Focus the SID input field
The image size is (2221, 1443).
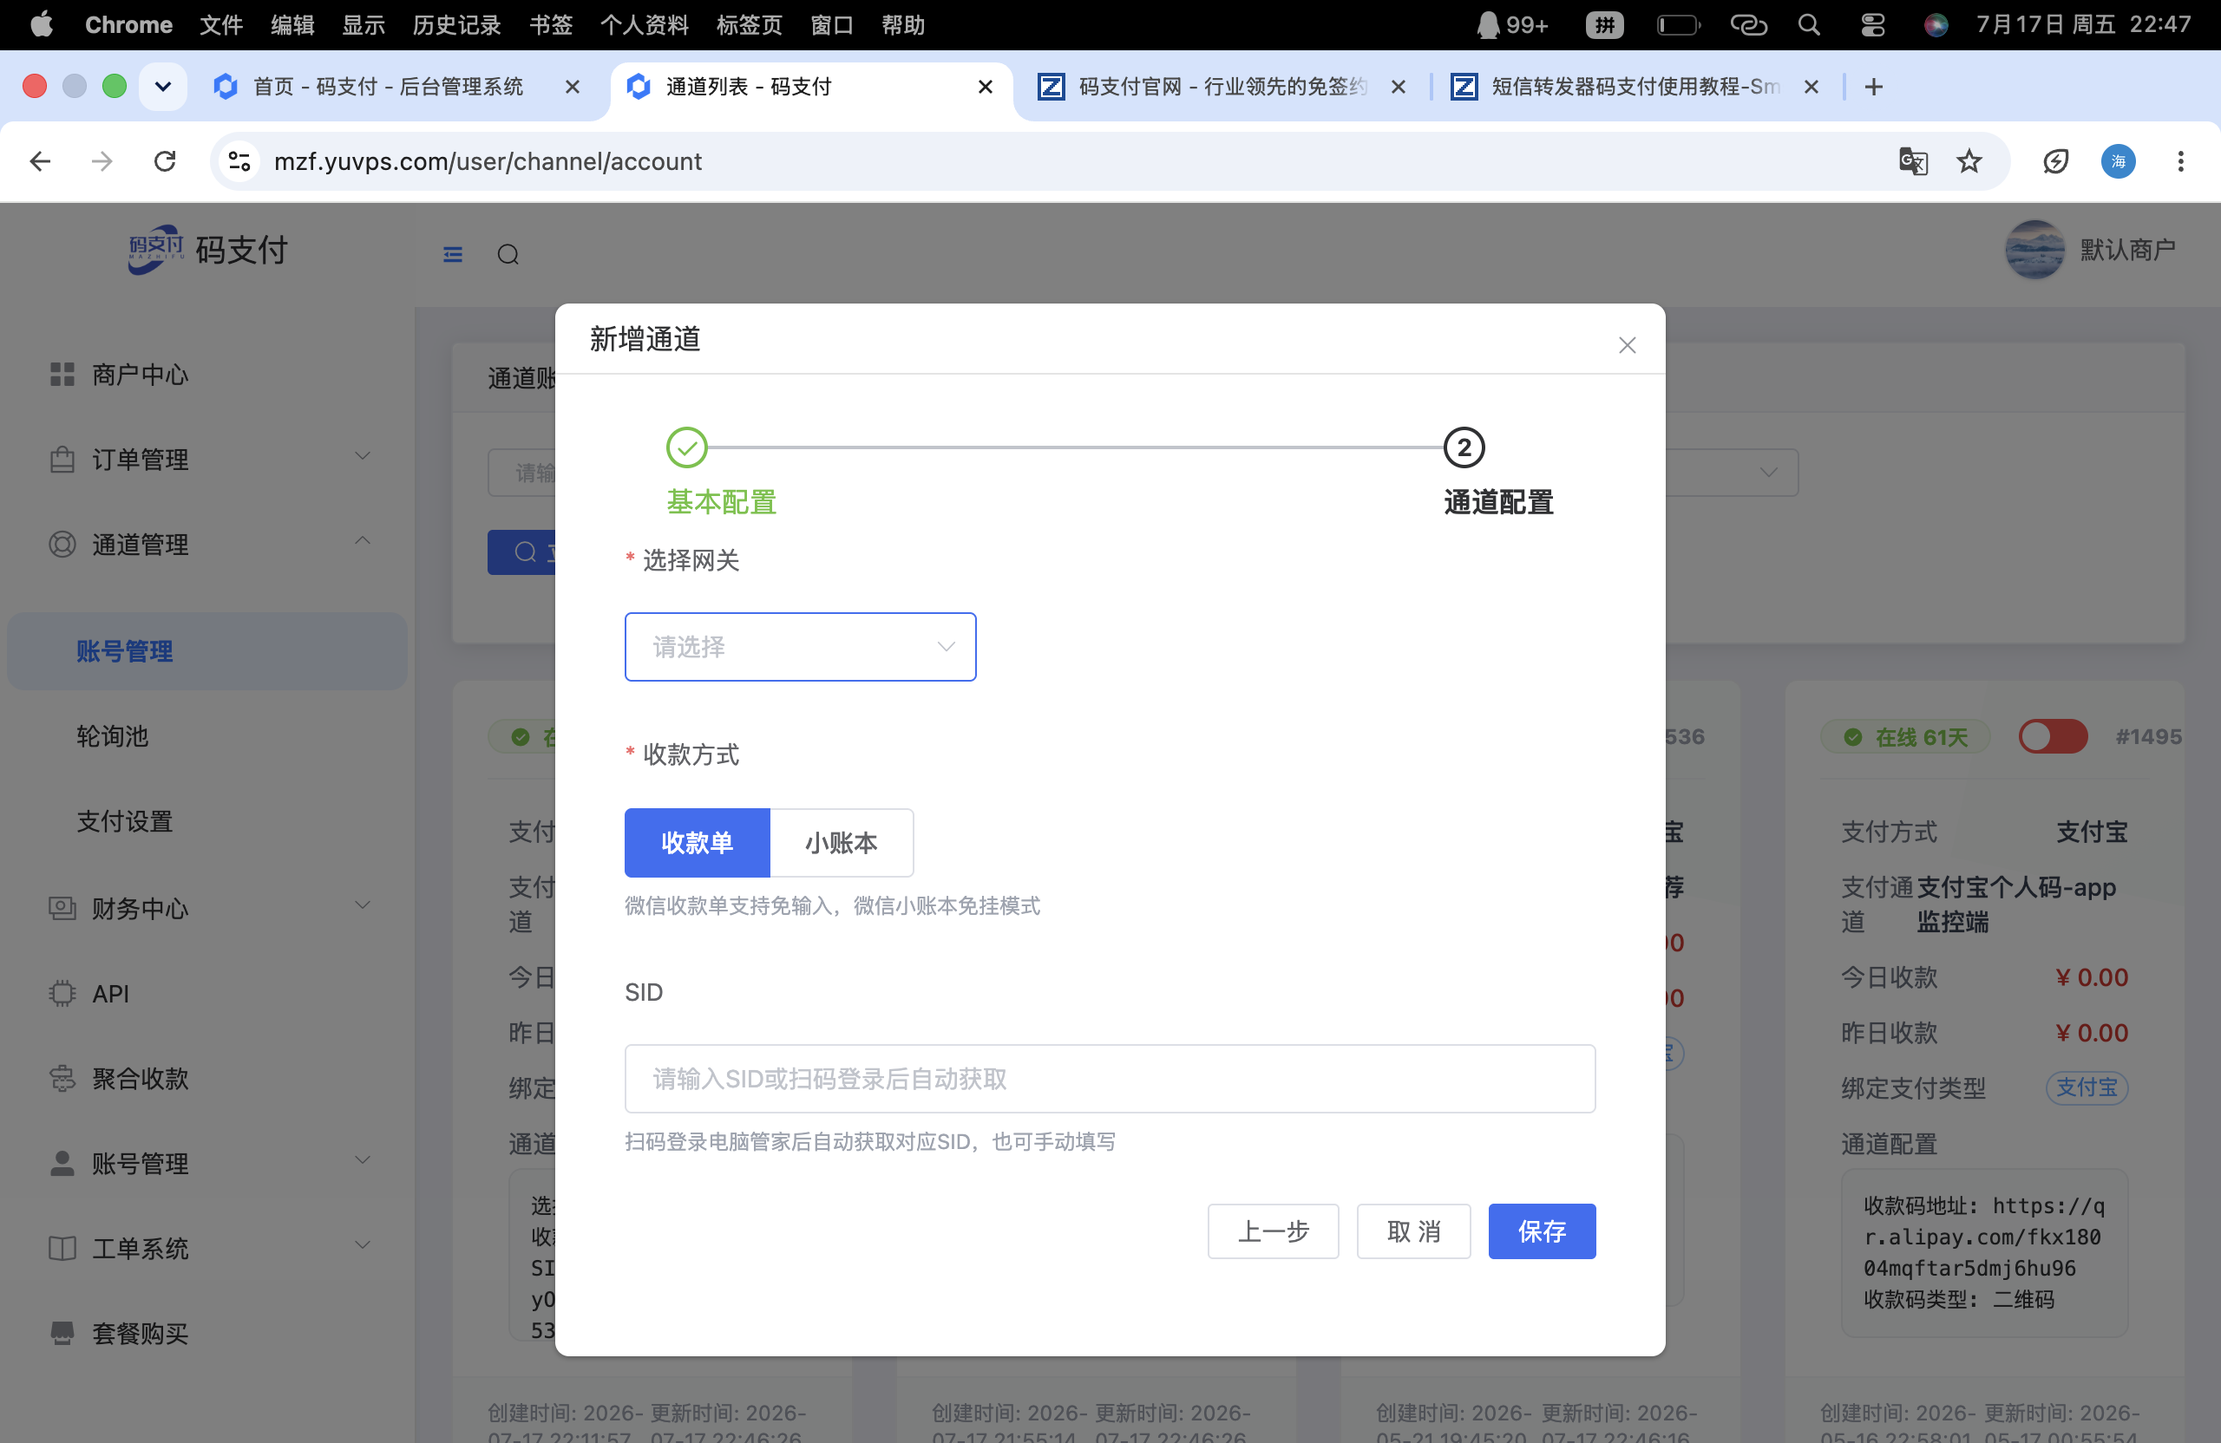point(1110,1078)
